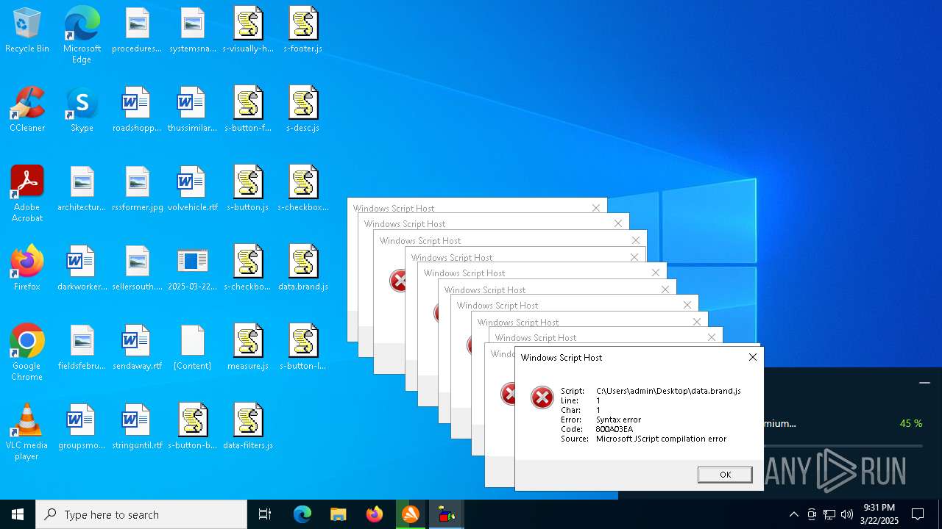The image size is (942, 529).
Task: Select sendaway.rtf document
Action: (x=137, y=348)
